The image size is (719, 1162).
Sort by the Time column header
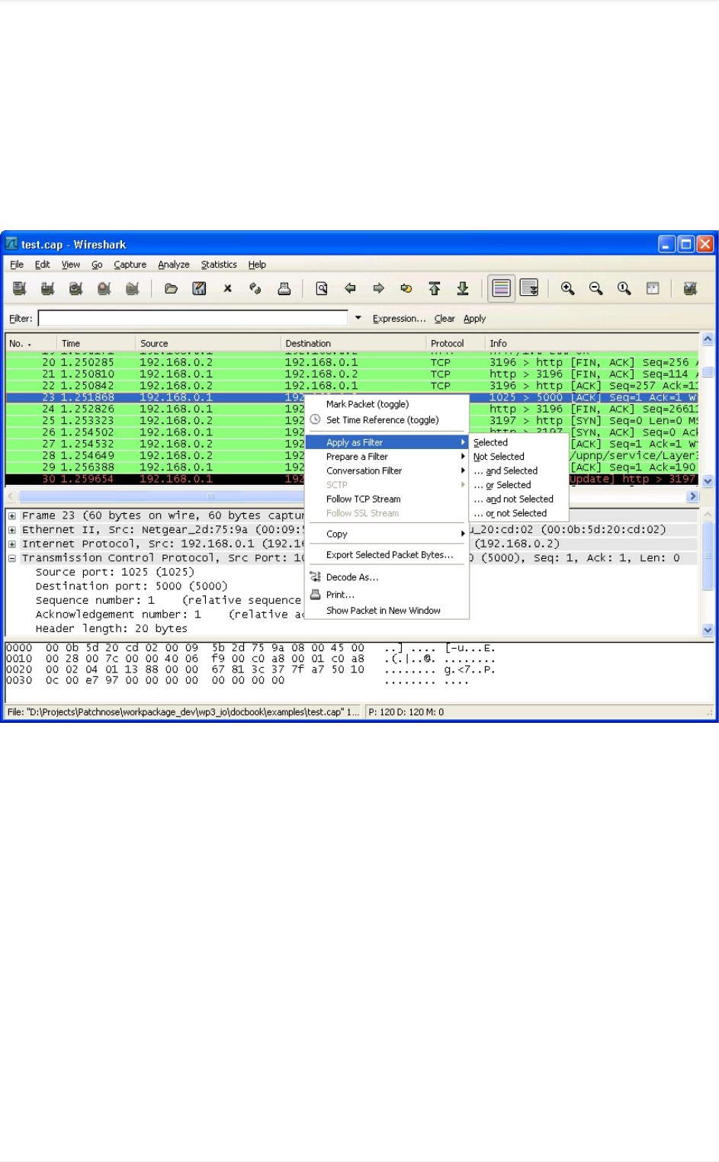point(97,343)
